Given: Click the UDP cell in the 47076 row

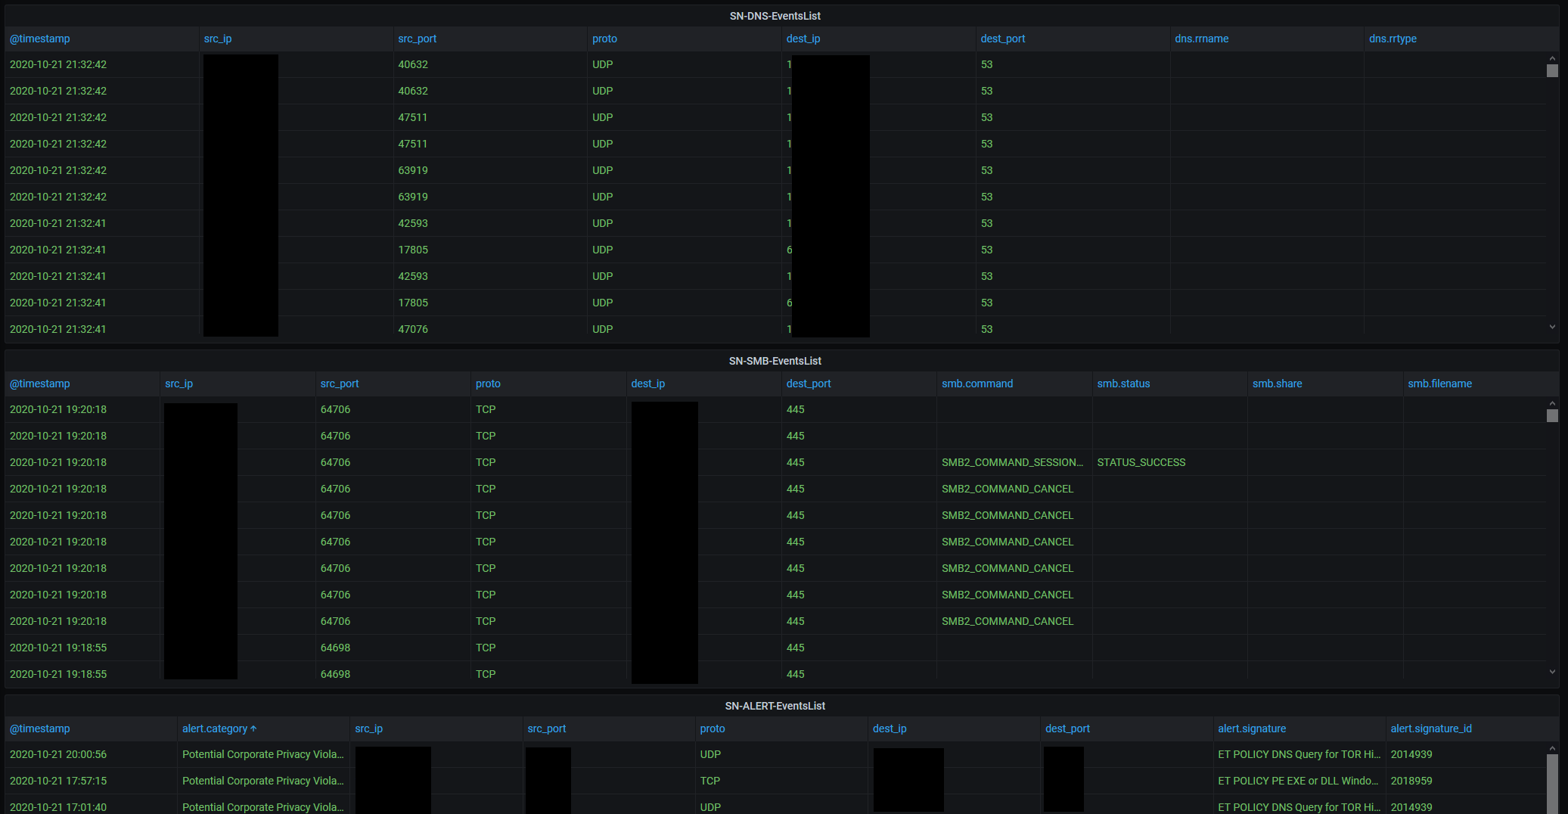Looking at the screenshot, I should (x=603, y=329).
